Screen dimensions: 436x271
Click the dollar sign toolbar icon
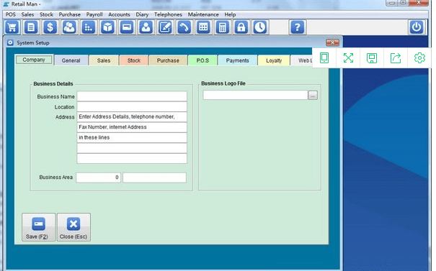pyautogui.click(x=50, y=27)
